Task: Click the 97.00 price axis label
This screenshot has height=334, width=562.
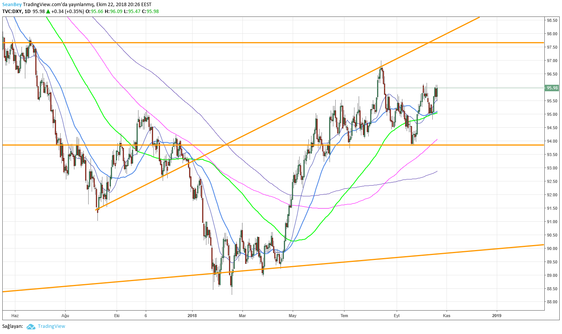Action: point(552,61)
